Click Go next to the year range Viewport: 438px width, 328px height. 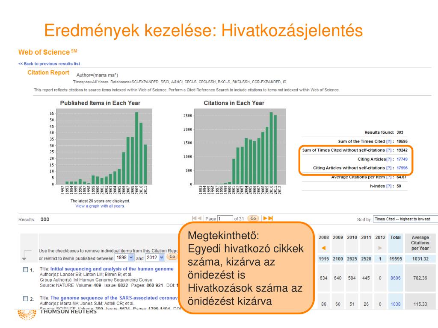[x=172, y=257]
